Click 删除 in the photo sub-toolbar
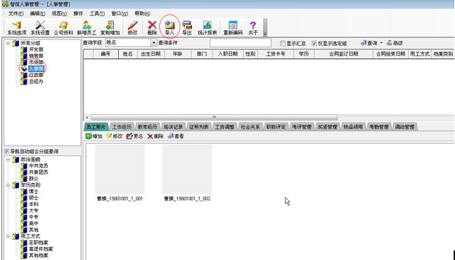The width and height of the screenshot is (455, 260). tap(155, 136)
